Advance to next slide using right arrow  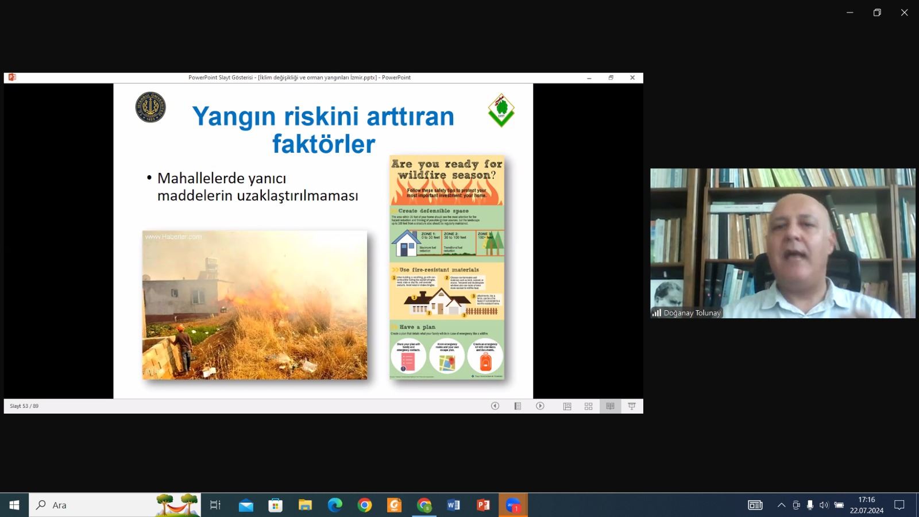(x=540, y=406)
